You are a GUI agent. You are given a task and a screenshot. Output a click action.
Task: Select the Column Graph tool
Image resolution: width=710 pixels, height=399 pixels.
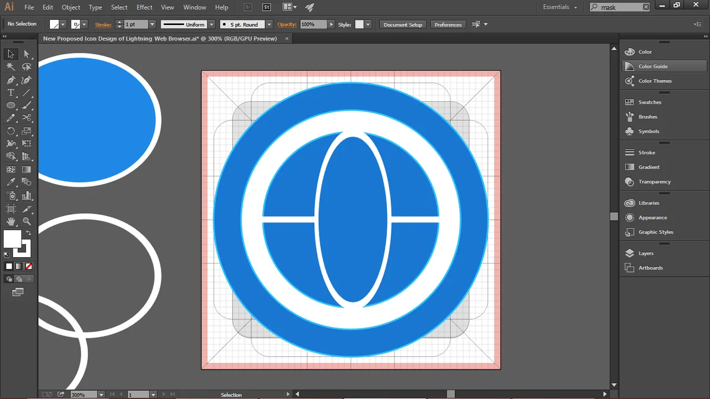[x=27, y=196]
